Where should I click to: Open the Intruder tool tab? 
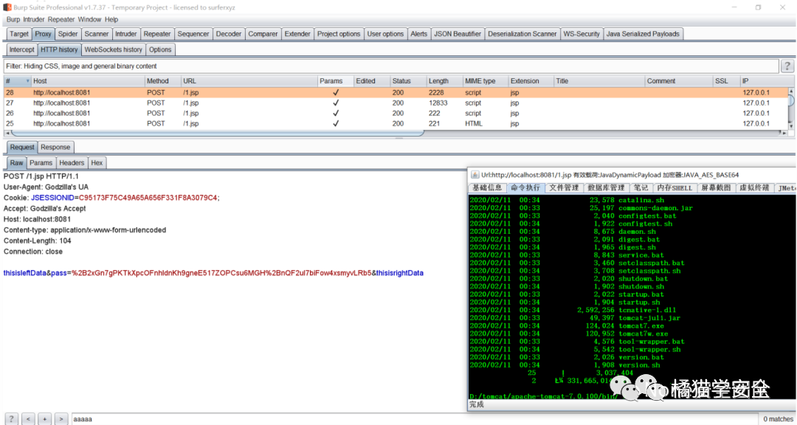point(126,33)
